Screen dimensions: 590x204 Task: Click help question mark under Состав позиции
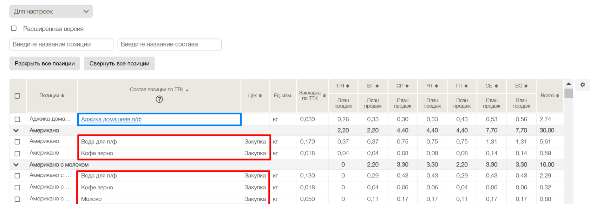coord(159,99)
